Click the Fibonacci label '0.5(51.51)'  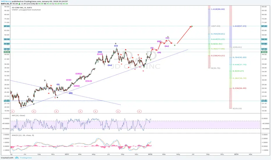coord(217,44)
